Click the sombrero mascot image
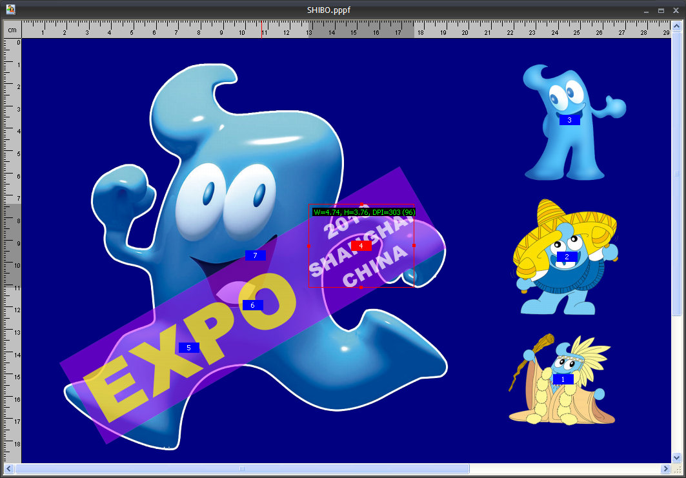 tap(565, 257)
